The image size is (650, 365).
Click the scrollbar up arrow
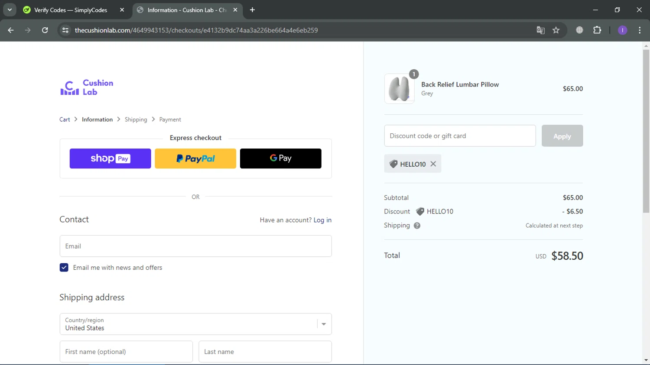coord(646,45)
